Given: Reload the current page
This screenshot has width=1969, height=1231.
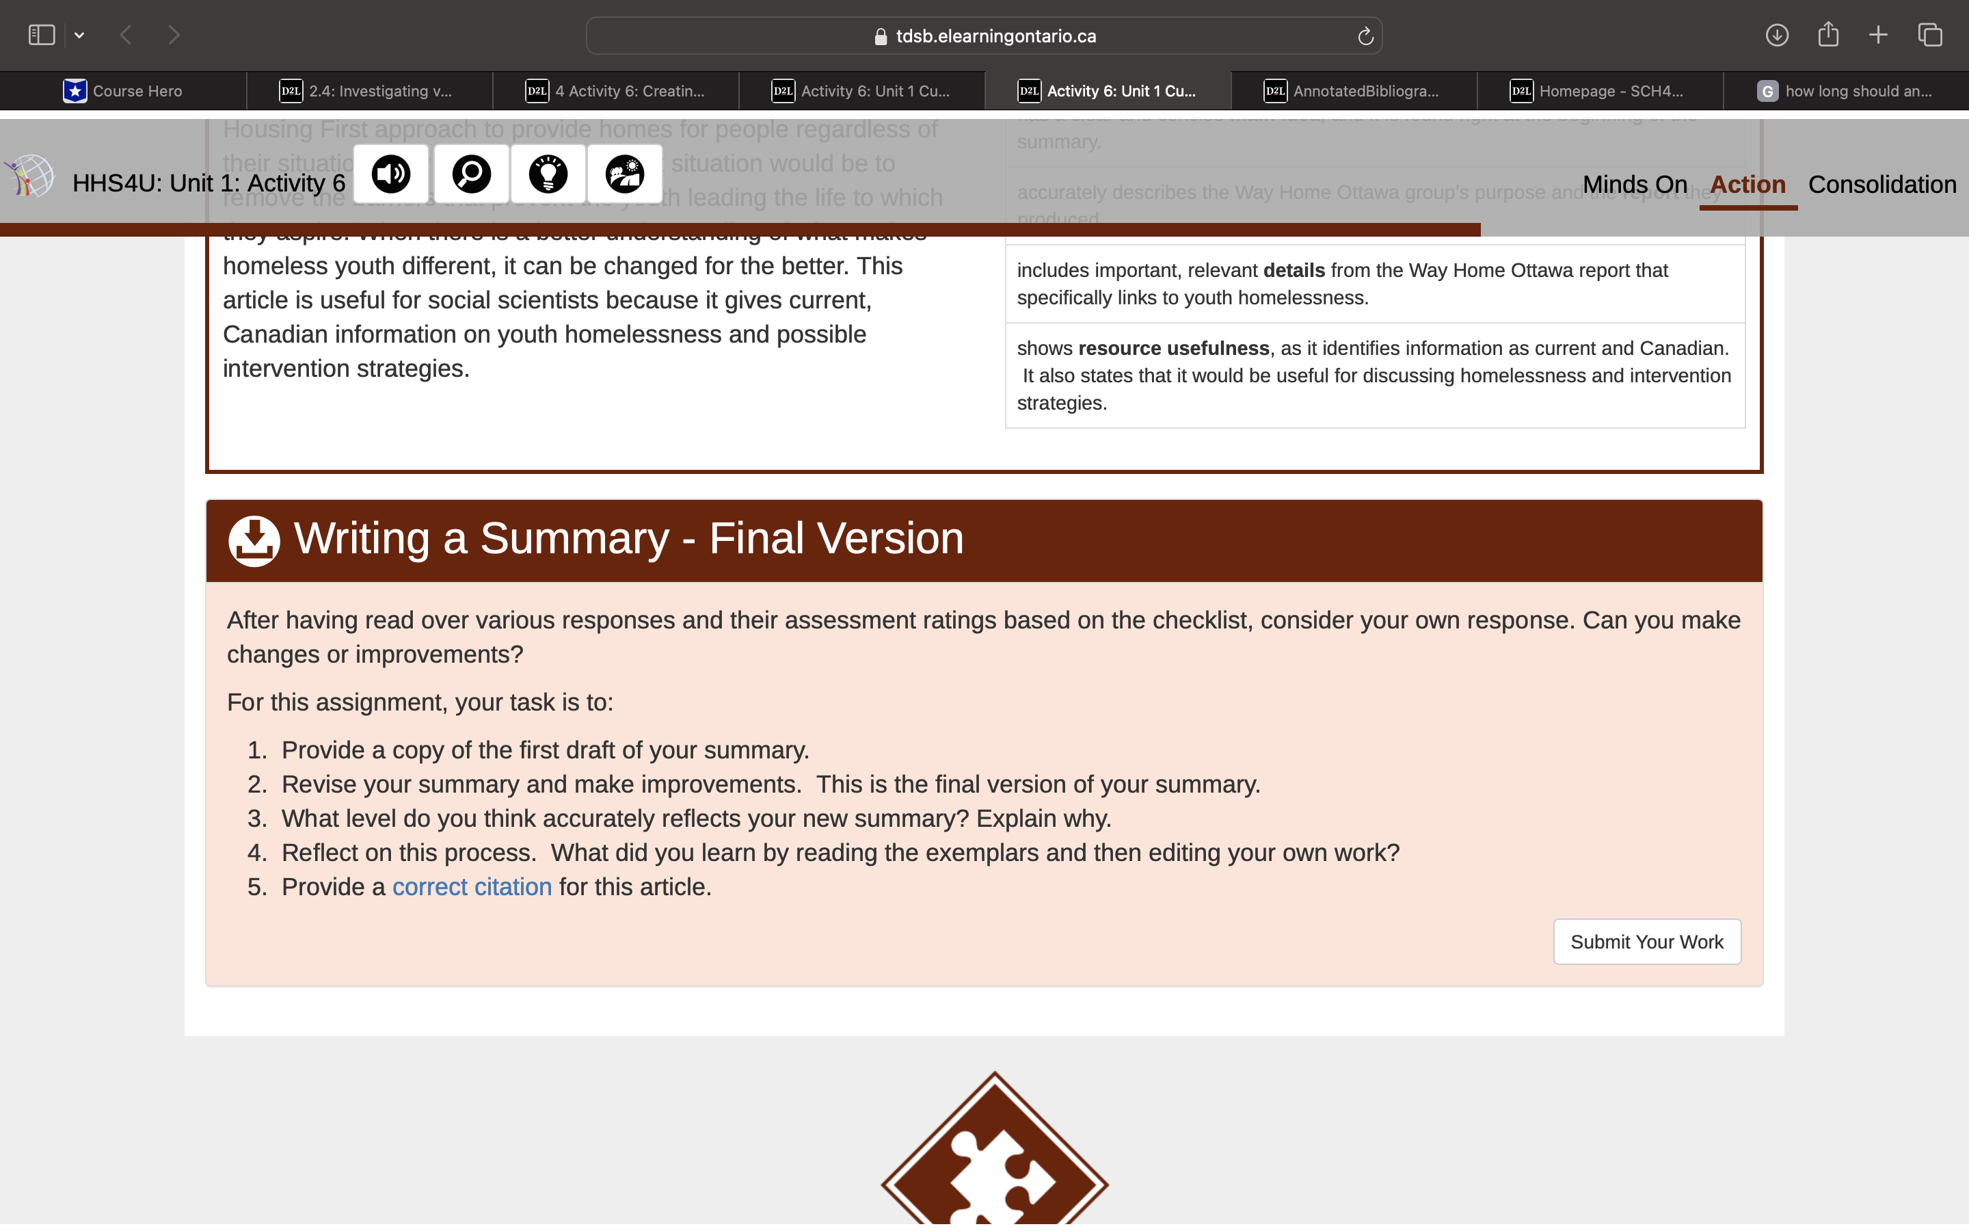Looking at the screenshot, I should coord(1364,35).
